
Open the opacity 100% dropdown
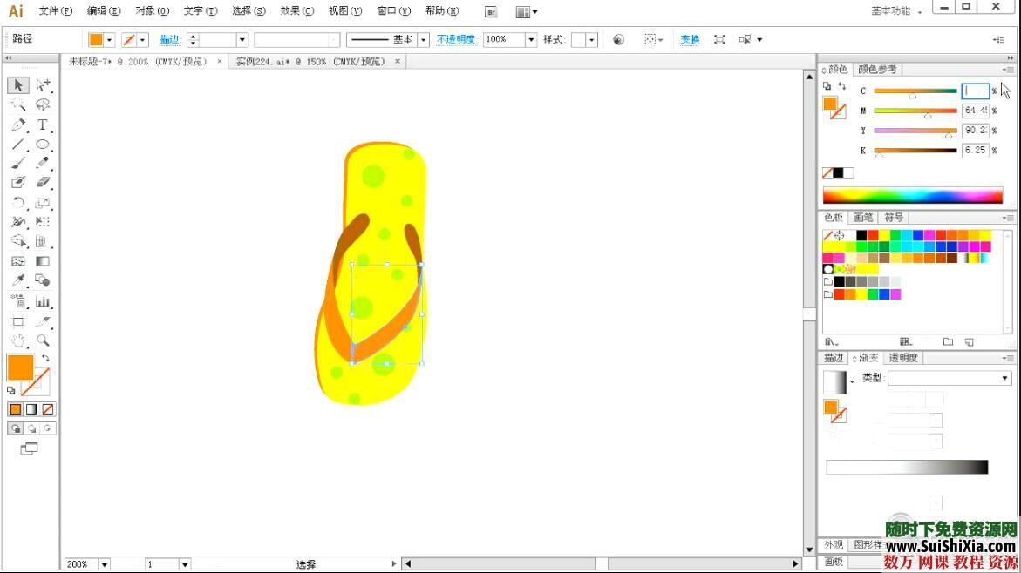click(531, 40)
